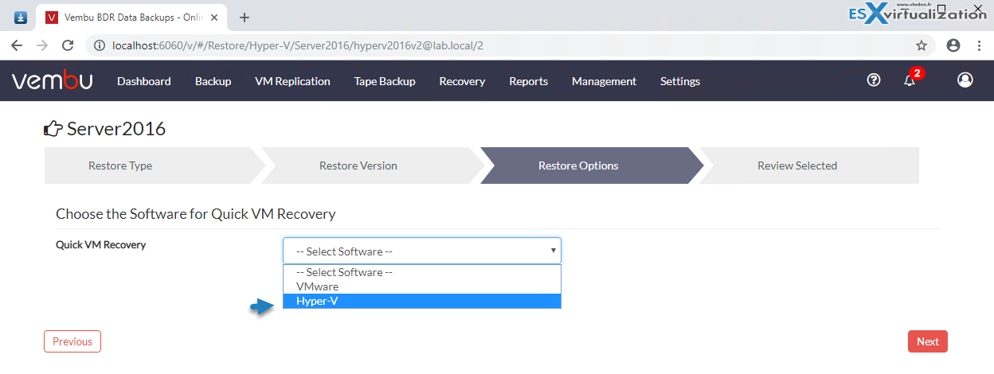Click the address bar URL
The width and height of the screenshot is (994, 374).
point(297,45)
